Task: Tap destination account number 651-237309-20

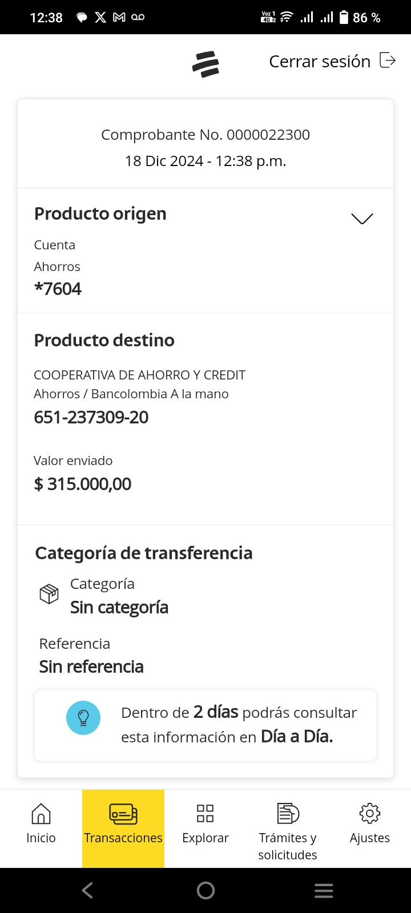Action: 91,417
